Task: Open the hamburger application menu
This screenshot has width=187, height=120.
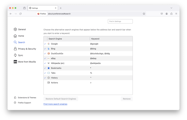Action: pyautogui.click(x=176, y=14)
